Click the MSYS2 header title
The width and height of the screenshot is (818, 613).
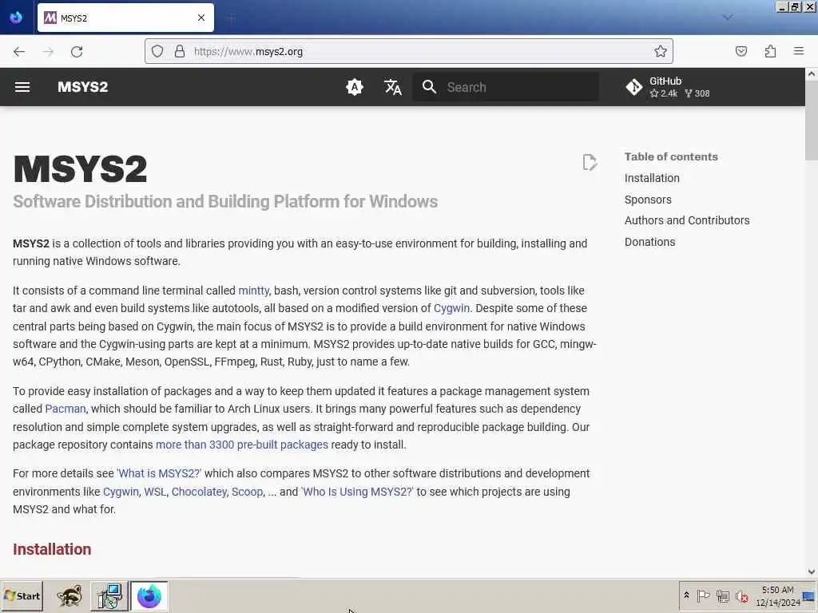pyautogui.click(x=83, y=87)
